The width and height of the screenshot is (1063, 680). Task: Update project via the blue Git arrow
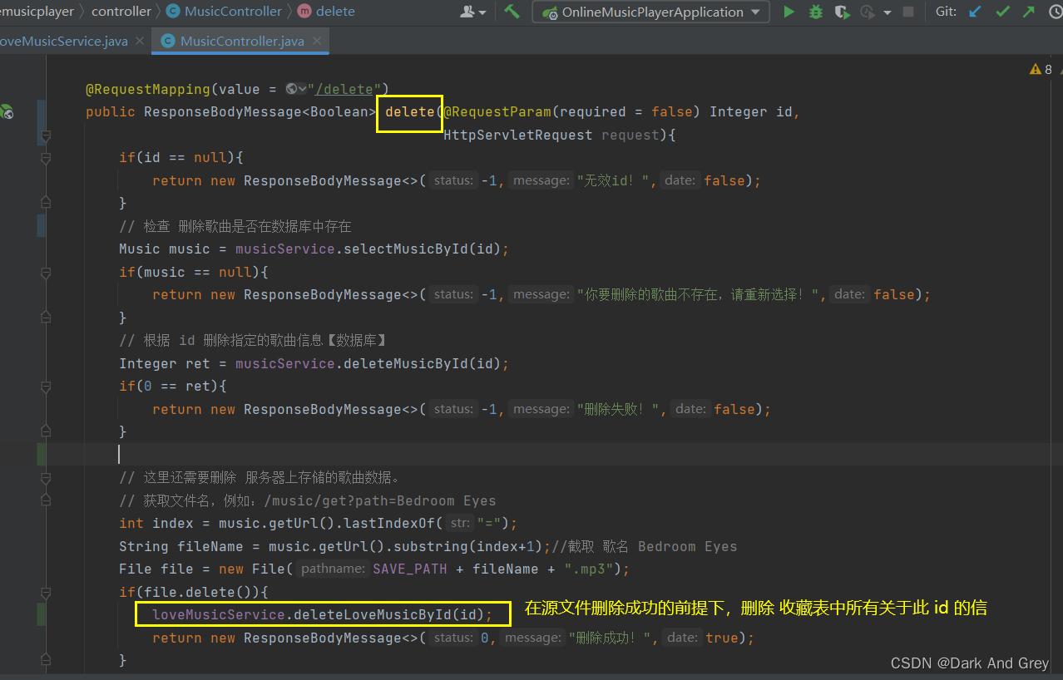[x=976, y=12]
